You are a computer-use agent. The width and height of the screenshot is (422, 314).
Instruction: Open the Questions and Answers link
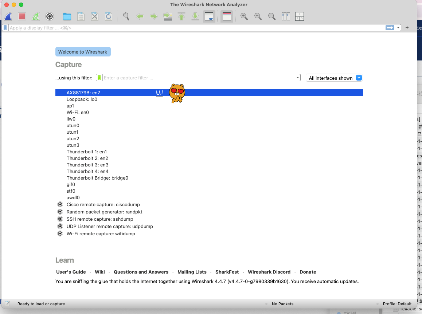[141, 272]
